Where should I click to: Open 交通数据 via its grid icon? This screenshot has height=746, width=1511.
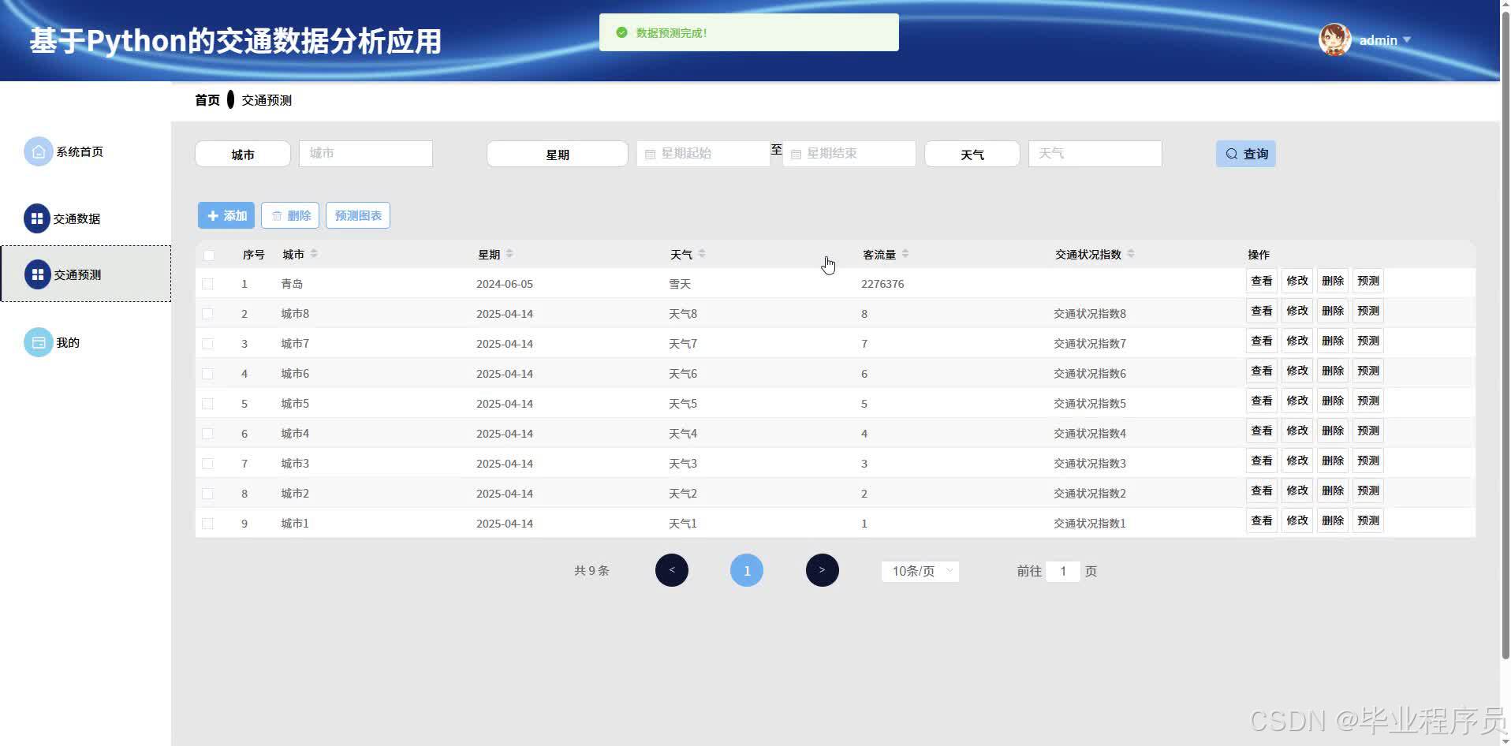(x=37, y=218)
